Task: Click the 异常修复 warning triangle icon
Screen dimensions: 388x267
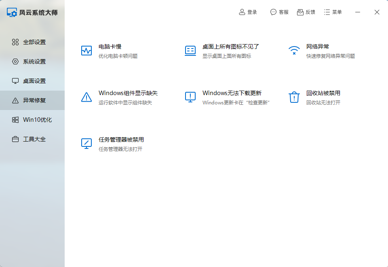Action: coord(15,100)
